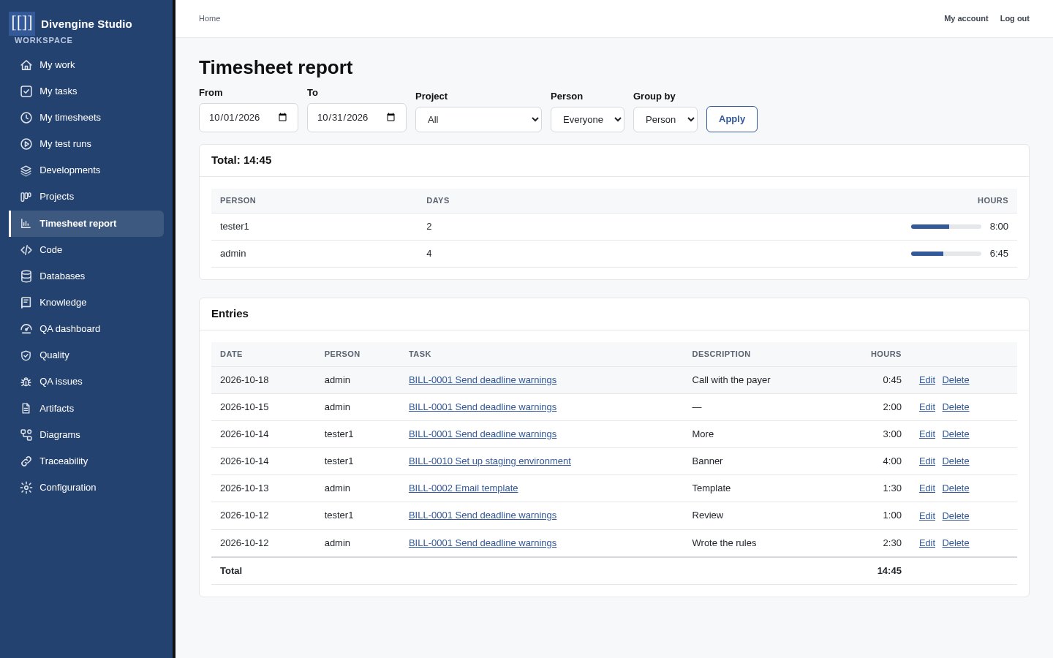
Task: Click the Divengine Studio logo icon
Action: coord(22,23)
